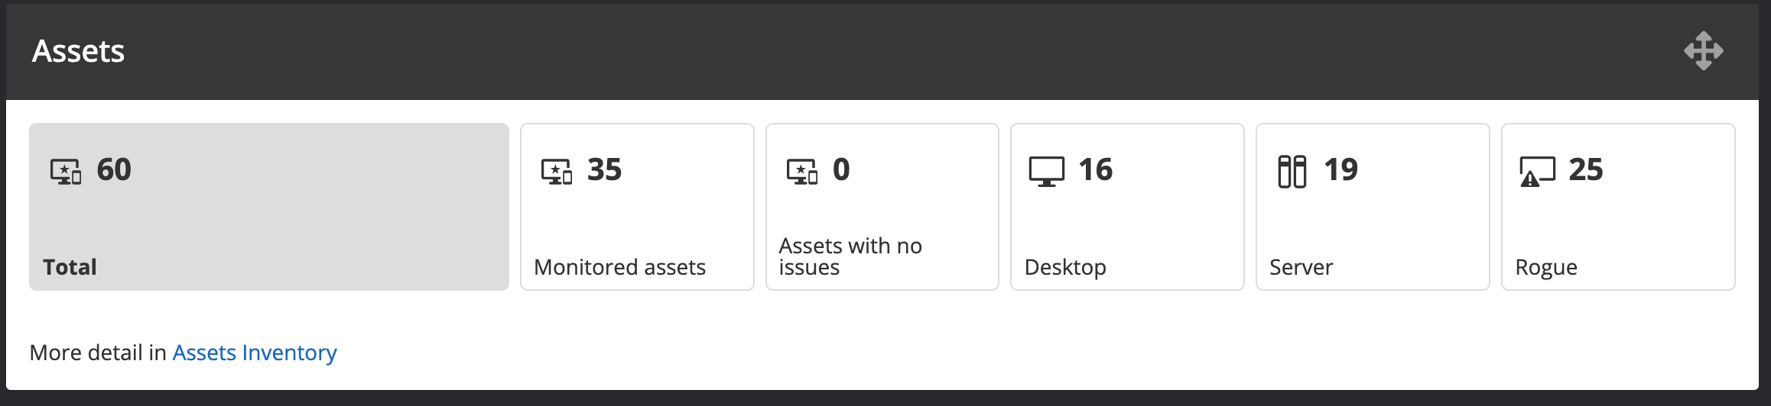Click the Total assets card icon

pyautogui.click(x=66, y=171)
